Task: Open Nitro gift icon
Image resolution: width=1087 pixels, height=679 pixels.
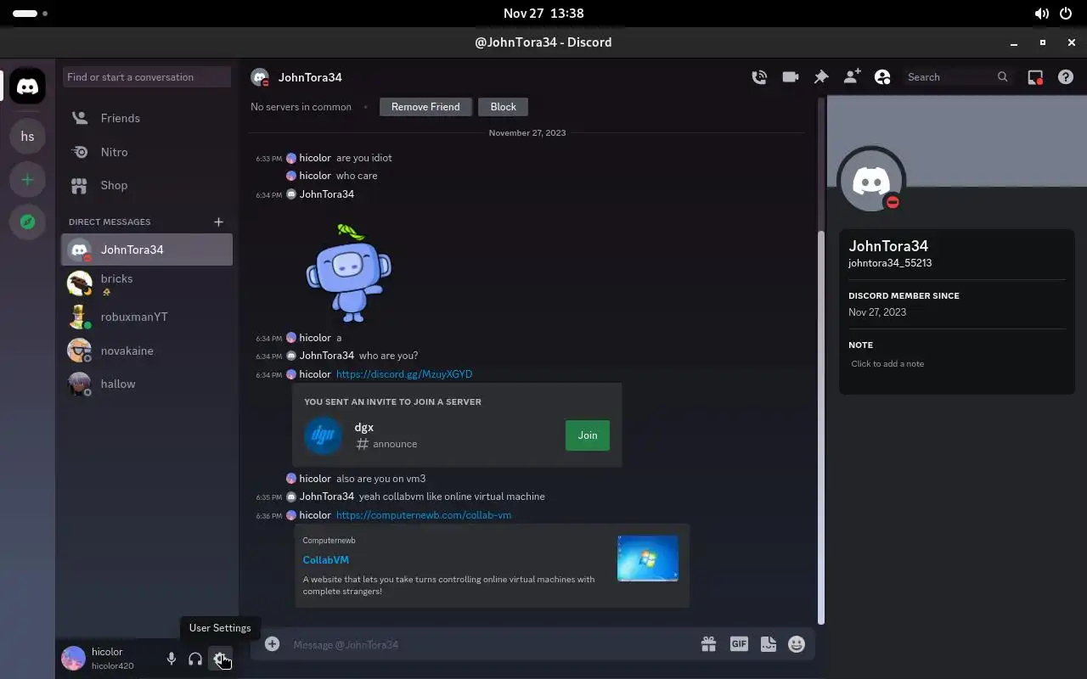Action: point(708,644)
